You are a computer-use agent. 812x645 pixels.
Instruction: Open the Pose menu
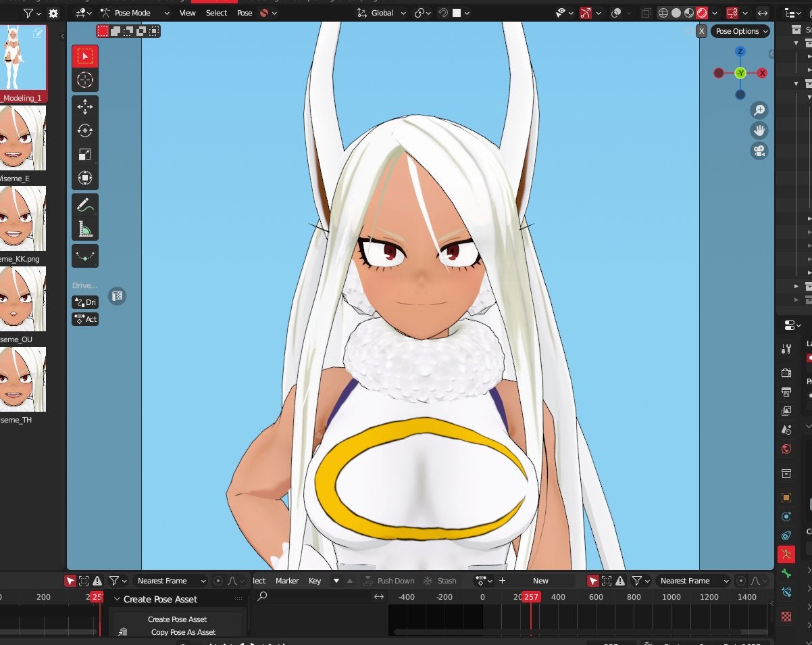[244, 13]
